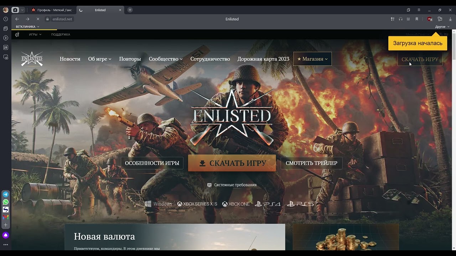Open Системные требования link

pyautogui.click(x=232, y=185)
